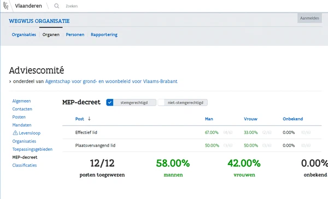Click the 67.00% Man value
Image resolution: width=328 pixels, height=199 pixels.
(212, 132)
